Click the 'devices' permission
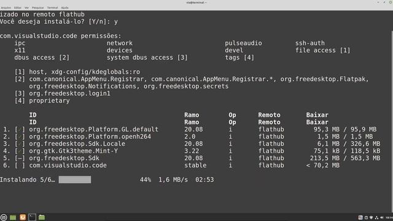The width and height of the screenshot is (393, 221). click(x=120, y=50)
